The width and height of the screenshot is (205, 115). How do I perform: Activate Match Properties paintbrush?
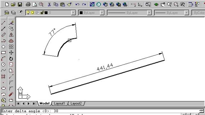[x=69, y=4]
